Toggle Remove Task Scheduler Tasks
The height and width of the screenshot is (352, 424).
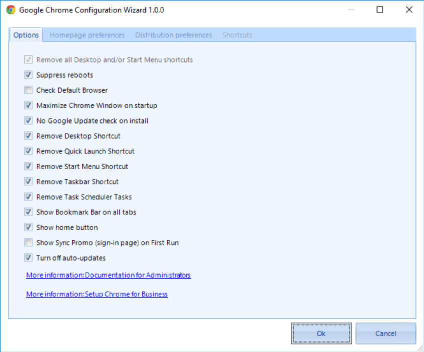(x=29, y=196)
